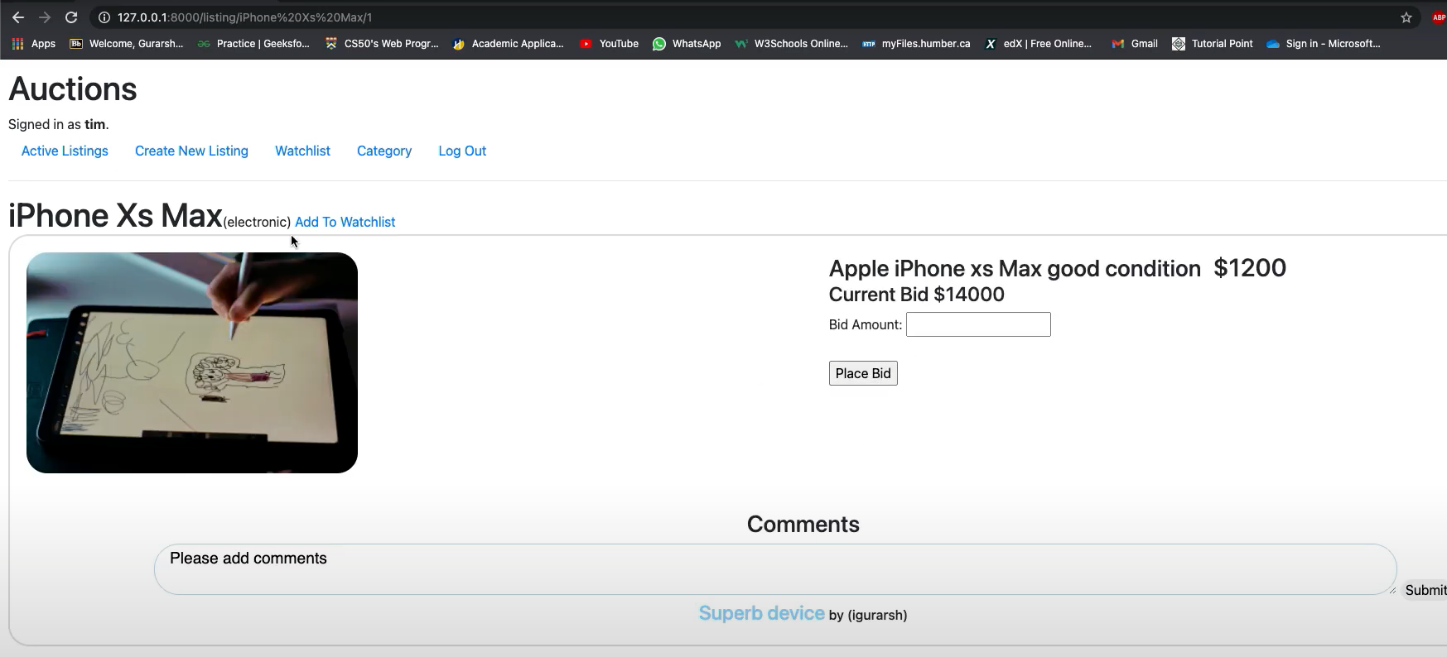The image size is (1447, 657).
Task: Navigate to the Watchlist page
Action: click(302, 151)
